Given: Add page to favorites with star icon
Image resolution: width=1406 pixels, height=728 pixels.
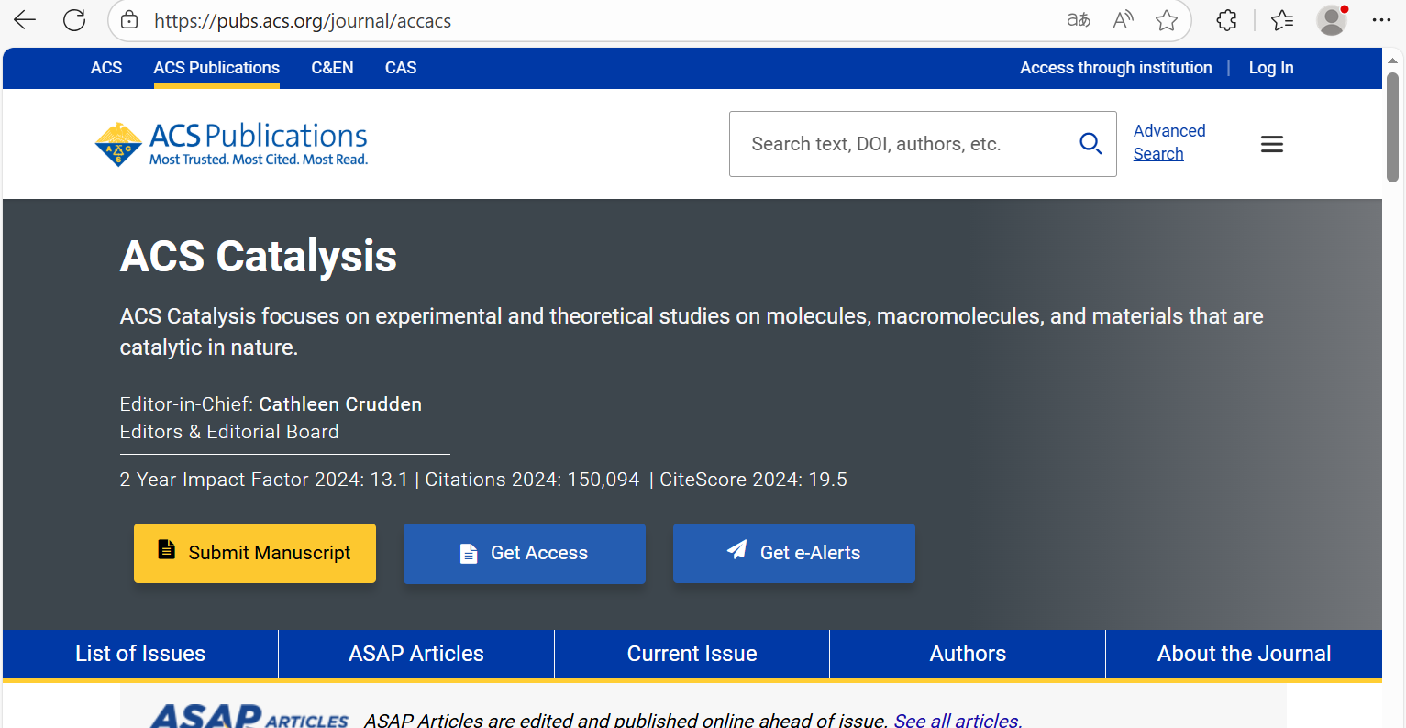Looking at the screenshot, I should 1167,20.
